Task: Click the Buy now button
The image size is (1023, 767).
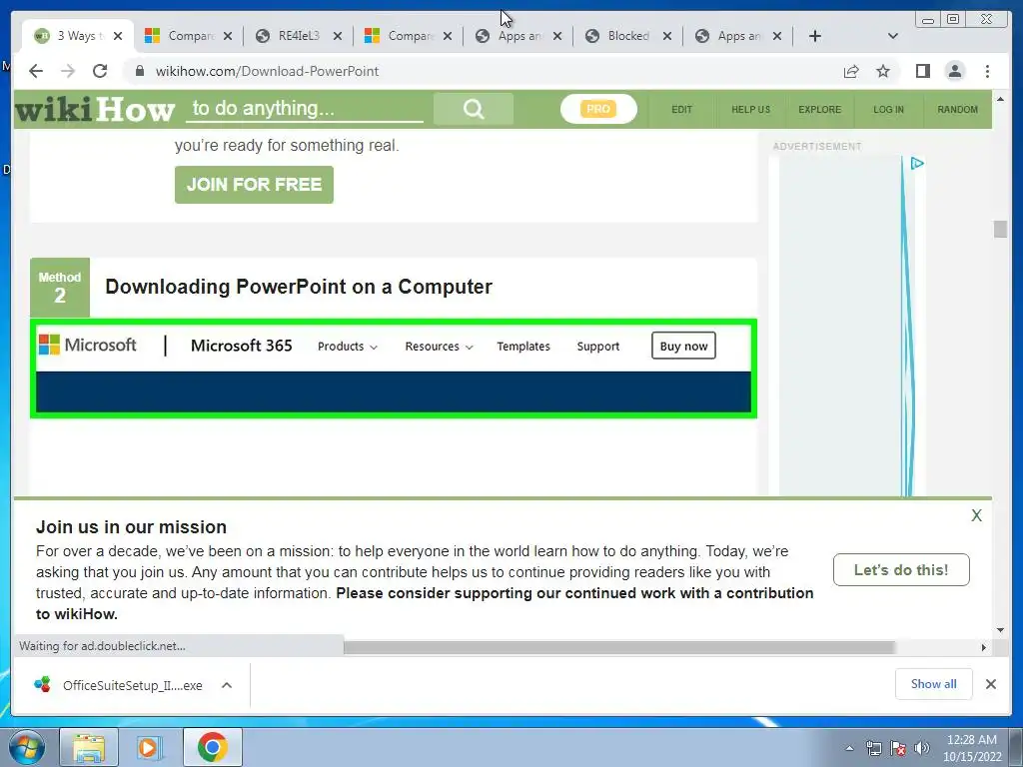Action: click(x=683, y=346)
